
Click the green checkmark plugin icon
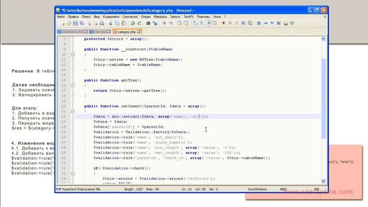click(292, 23)
